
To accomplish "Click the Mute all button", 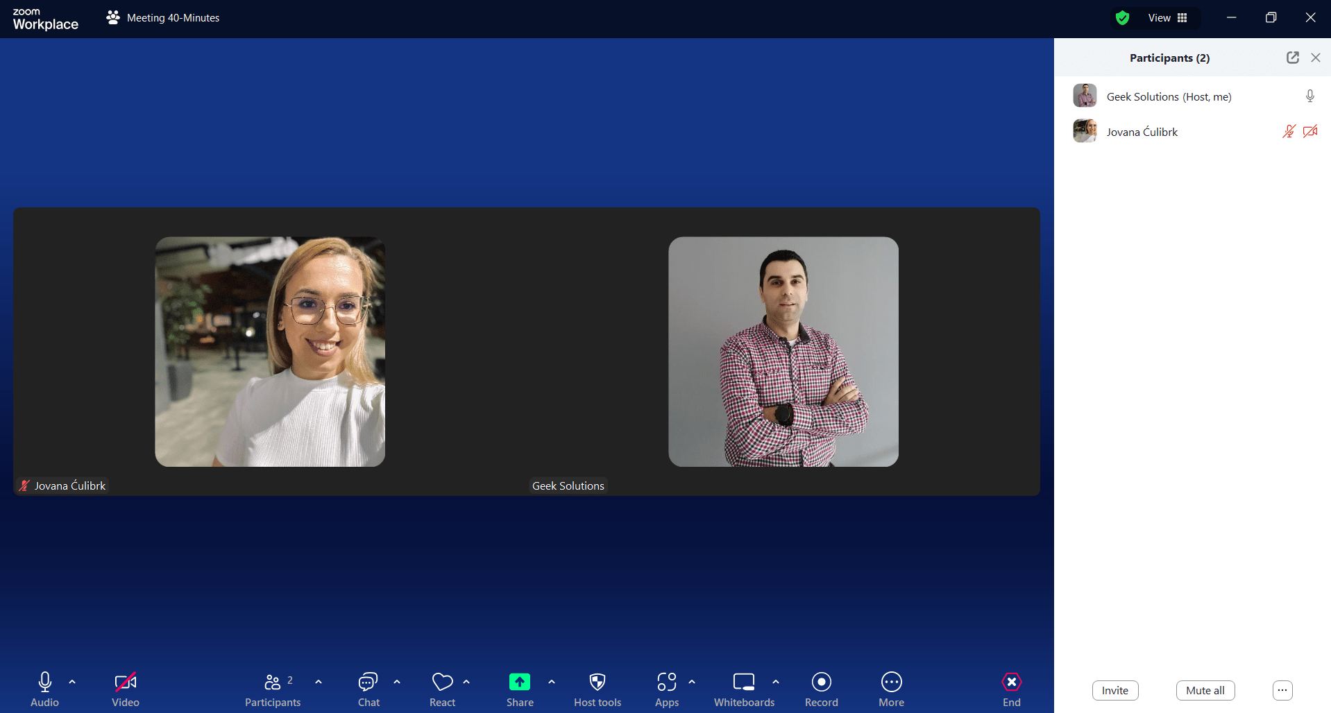I will [x=1205, y=690].
